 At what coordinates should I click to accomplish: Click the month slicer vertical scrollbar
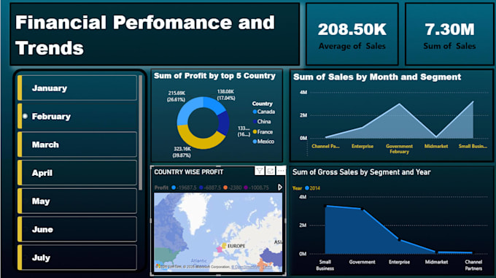[x=141, y=133]
